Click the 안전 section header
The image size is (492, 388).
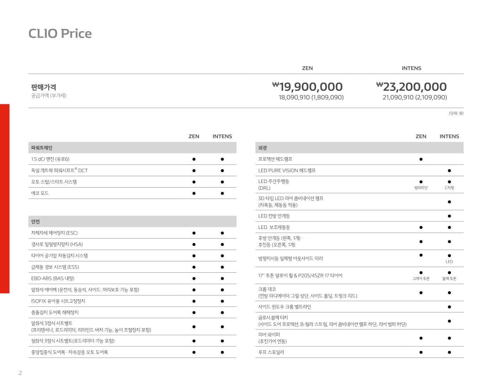click(36, 221)
